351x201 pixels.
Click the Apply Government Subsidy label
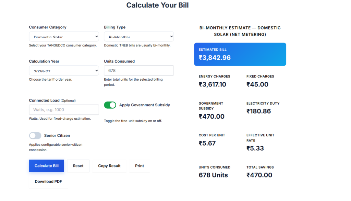(145, 105)
